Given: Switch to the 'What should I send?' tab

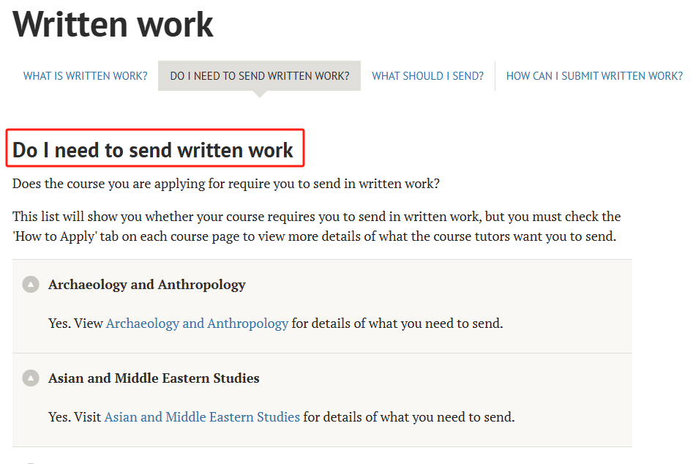Looking at the screenshot, I should [x=427, y=76].
